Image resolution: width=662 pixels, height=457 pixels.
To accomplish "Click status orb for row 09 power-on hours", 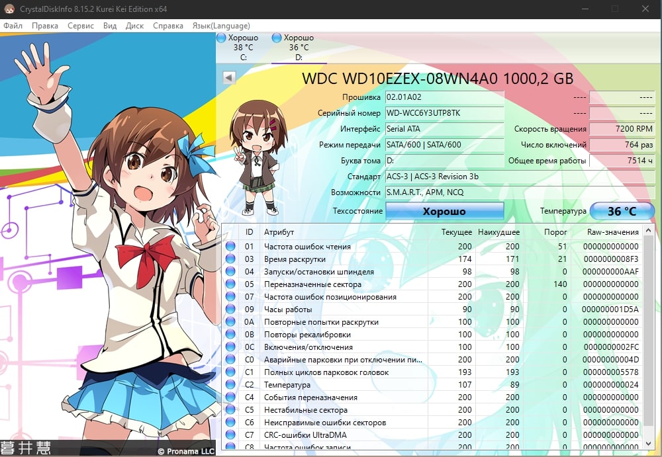I will coord(230,310).
